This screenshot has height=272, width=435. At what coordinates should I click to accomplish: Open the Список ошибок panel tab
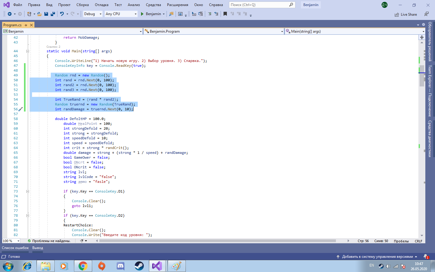[15, 248]
